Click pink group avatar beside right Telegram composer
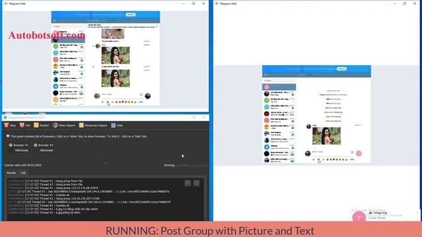 click(359, 153)
